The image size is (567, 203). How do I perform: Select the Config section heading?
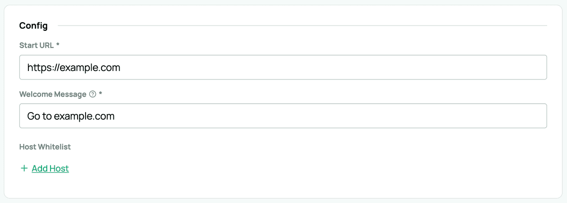coord(33,26)
